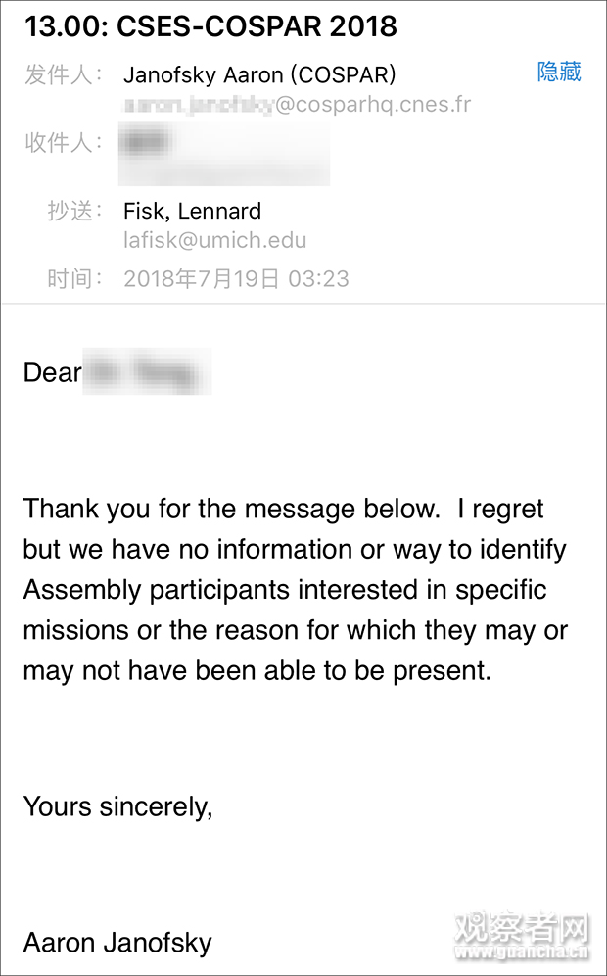The height and width of the screenshot is (976, 607).
Task: Tap the blurred name after Dear
Action: (147, 372)
